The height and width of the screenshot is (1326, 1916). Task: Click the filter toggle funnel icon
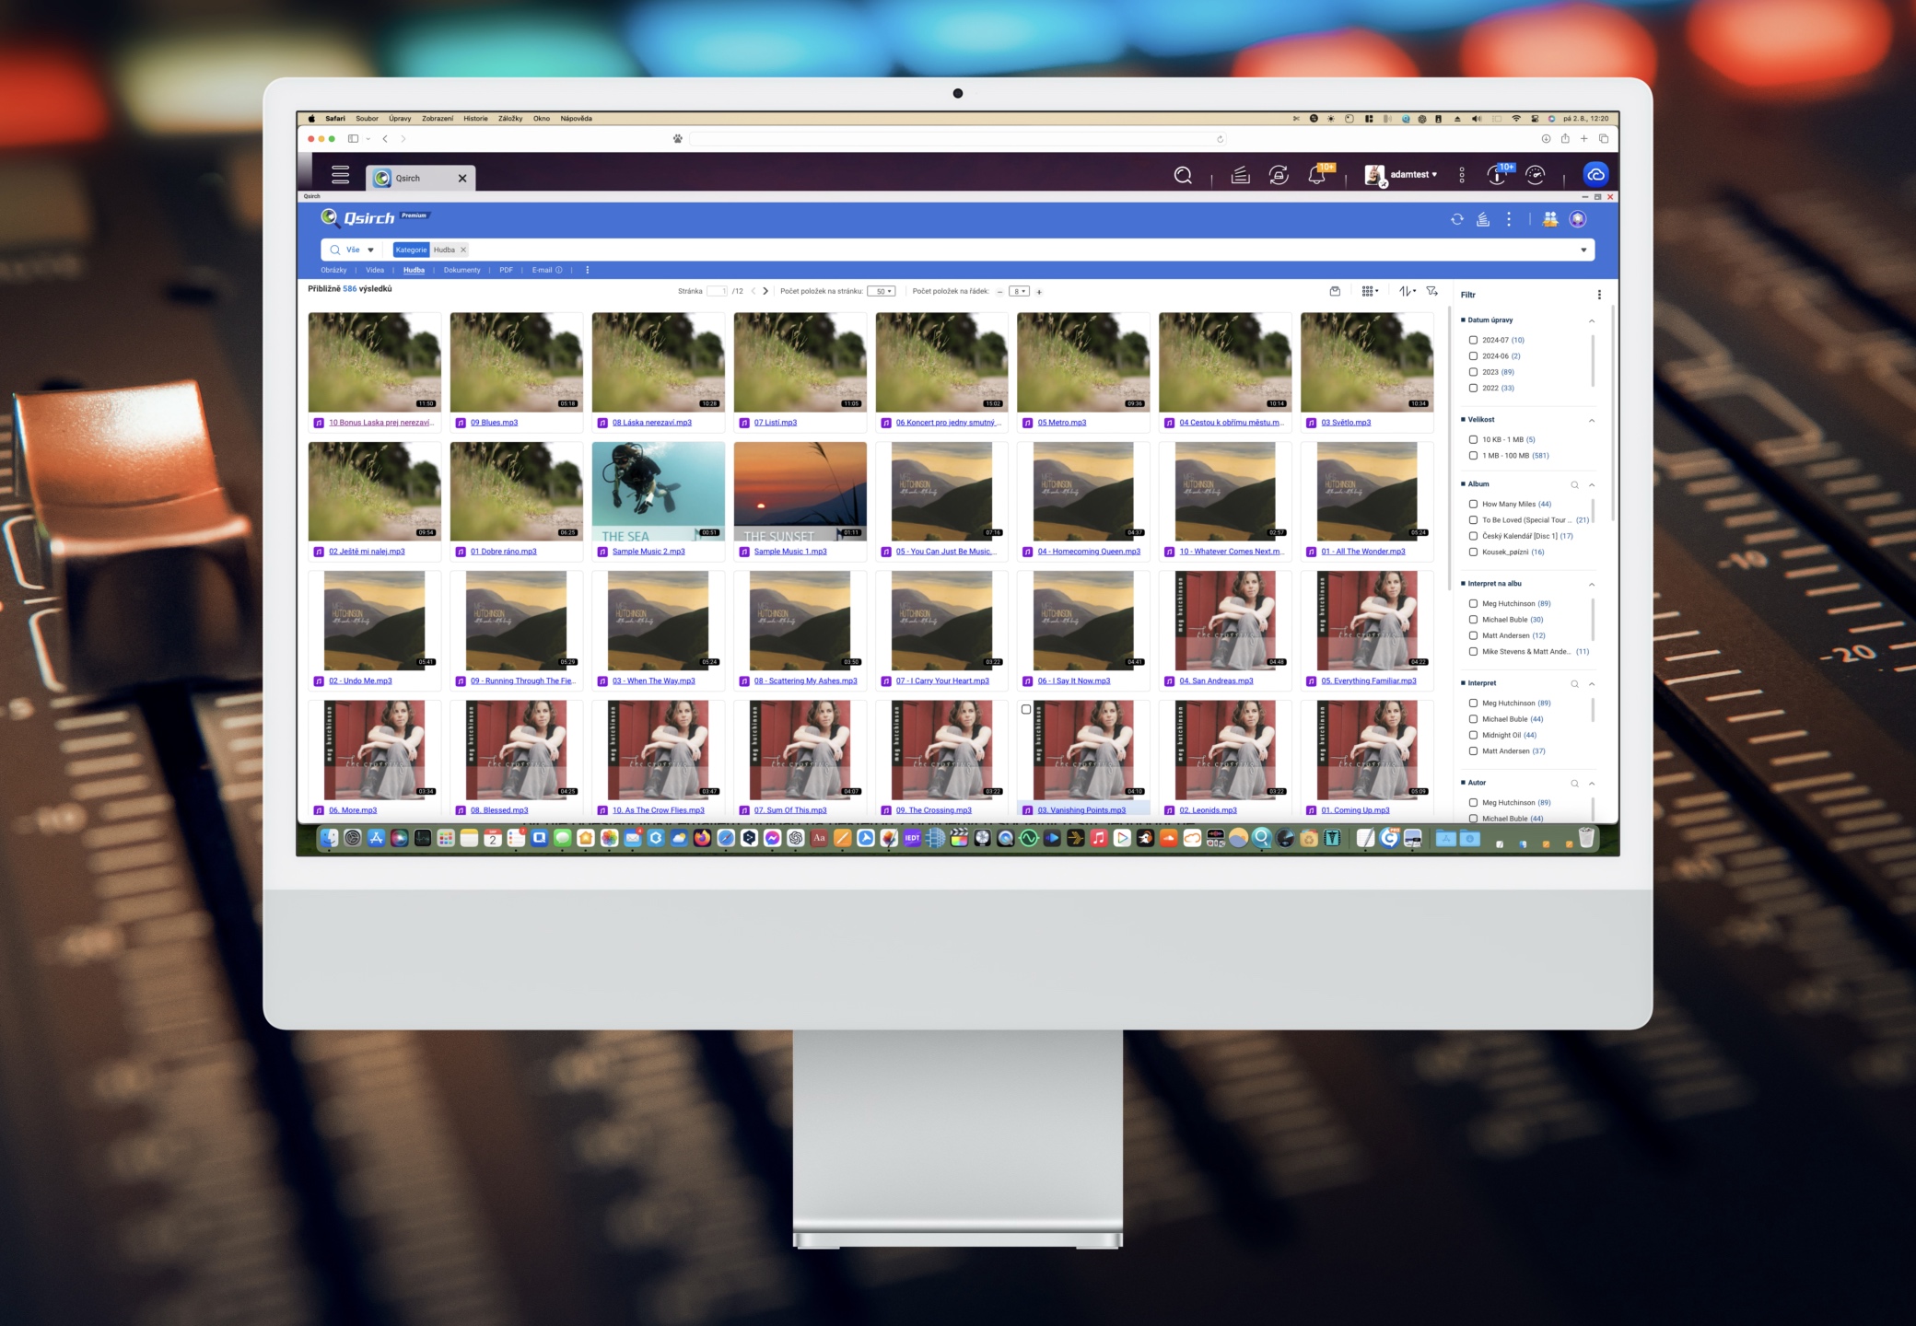pos(1431,291)
